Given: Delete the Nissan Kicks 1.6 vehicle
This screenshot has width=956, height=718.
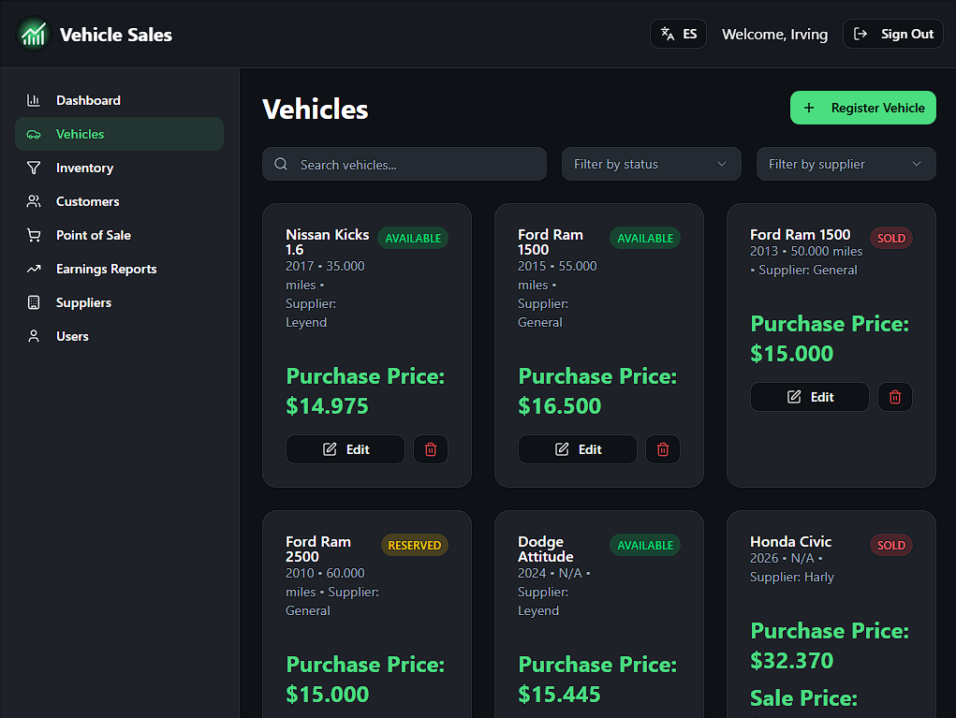Looking at the screenshot, I should point(431,449).
